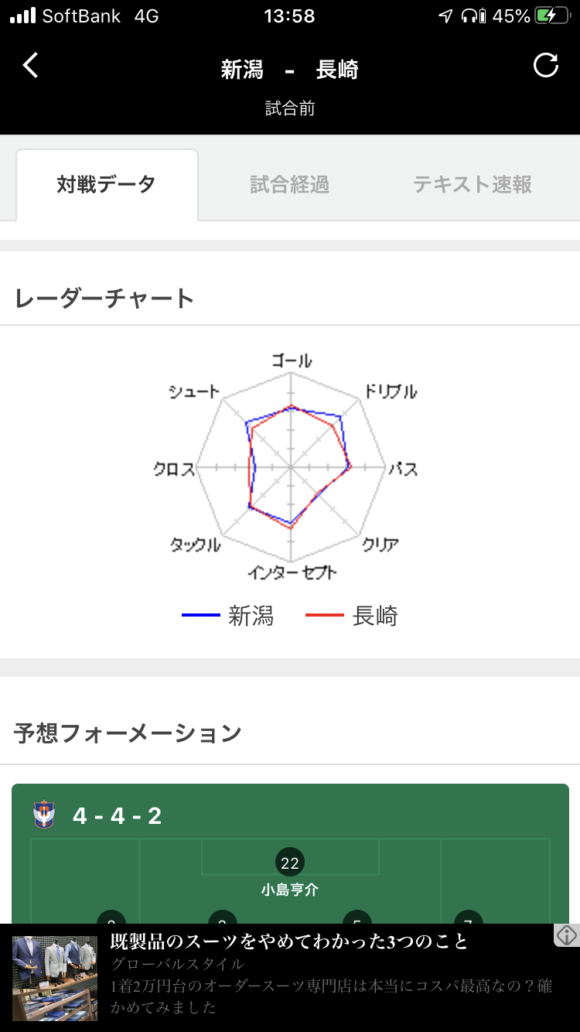Tap the red 長崎 legend line

pos(325,616)
